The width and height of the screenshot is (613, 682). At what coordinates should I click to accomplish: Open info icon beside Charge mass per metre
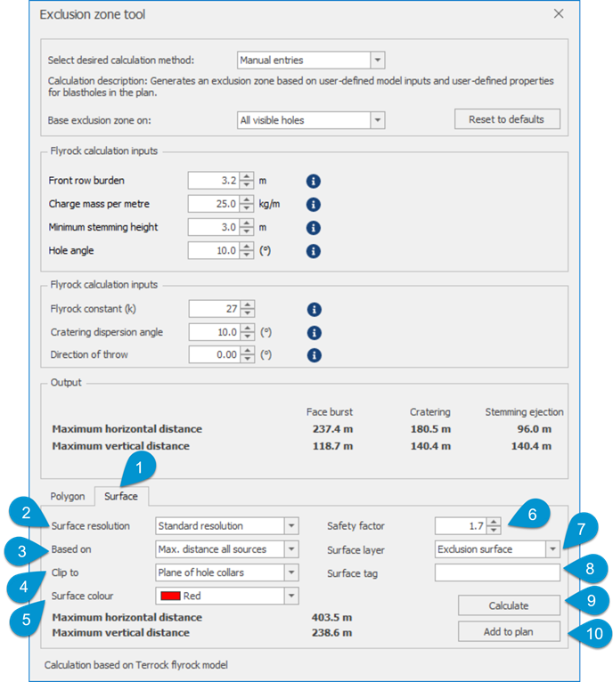(313, 205)
